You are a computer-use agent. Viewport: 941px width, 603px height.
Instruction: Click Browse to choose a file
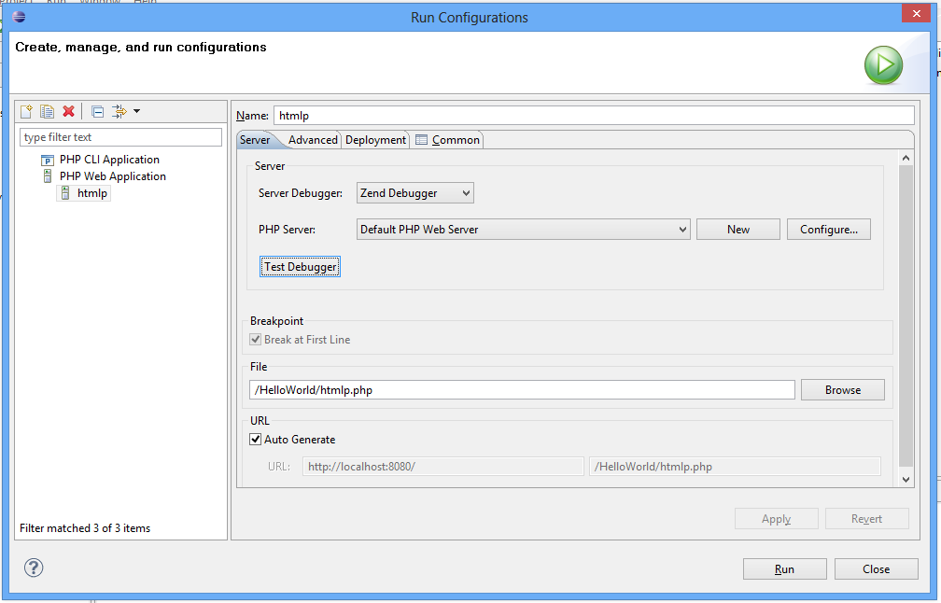842,390
